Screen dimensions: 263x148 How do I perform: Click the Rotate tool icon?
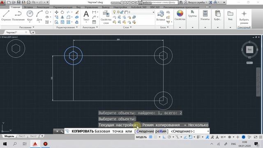tap(62, 12)
